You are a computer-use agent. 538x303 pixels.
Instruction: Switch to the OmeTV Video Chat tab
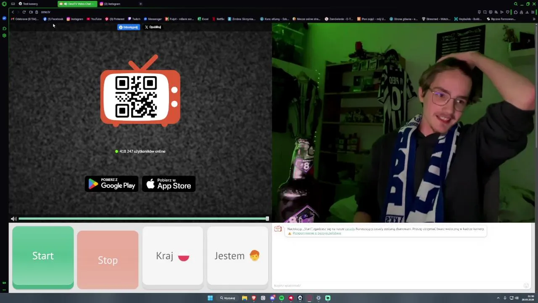tap(77, 4)
